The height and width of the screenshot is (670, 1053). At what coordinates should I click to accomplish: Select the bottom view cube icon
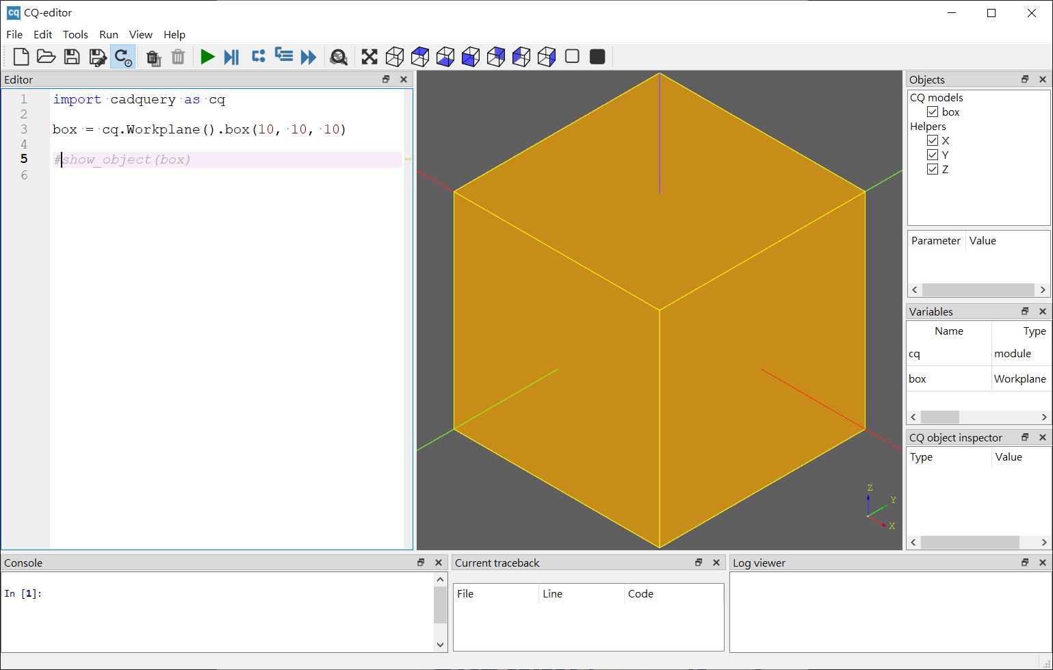point(445,57)
